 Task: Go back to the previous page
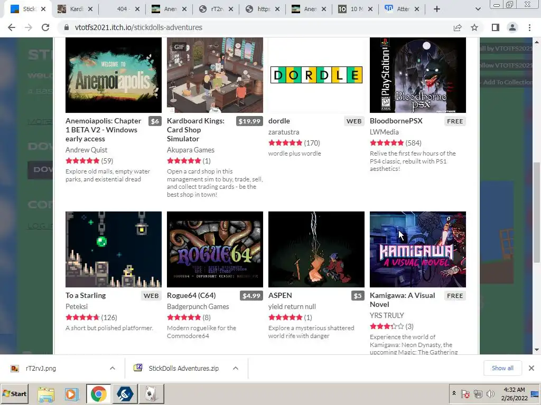pyautogui.click(x=12, y=27)
